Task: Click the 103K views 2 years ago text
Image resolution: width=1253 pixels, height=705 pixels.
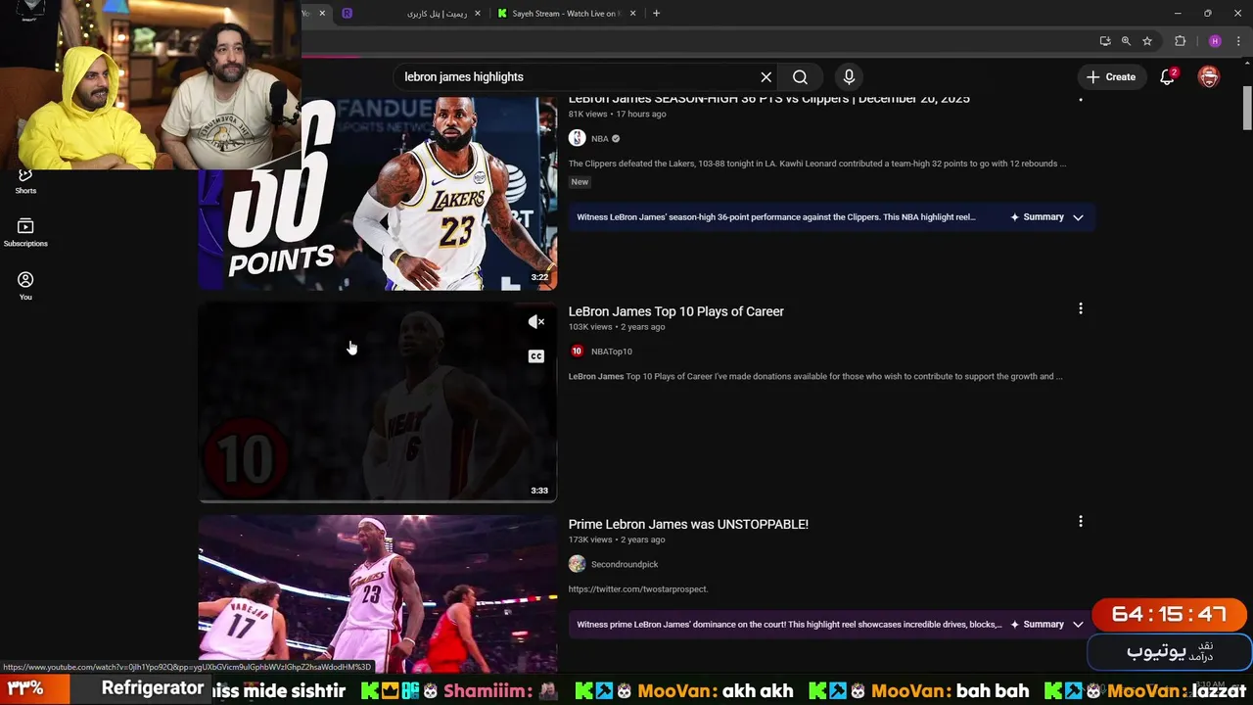Action: tap(617, 327)
